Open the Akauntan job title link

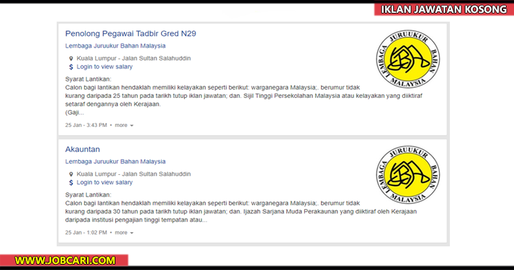coord(82,149)
